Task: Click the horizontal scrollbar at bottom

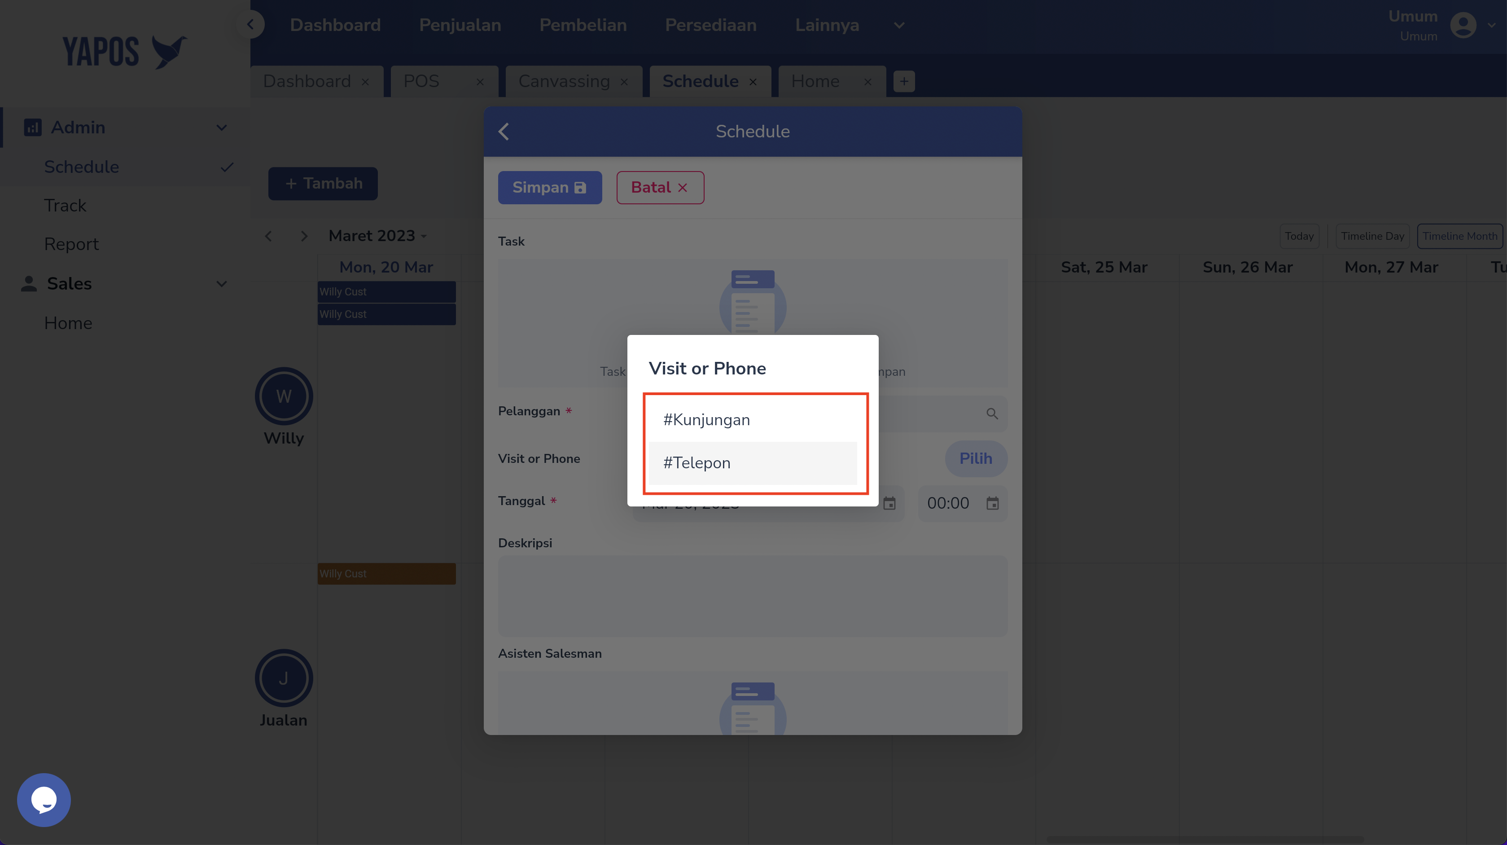Action: tap(1205, 839)
